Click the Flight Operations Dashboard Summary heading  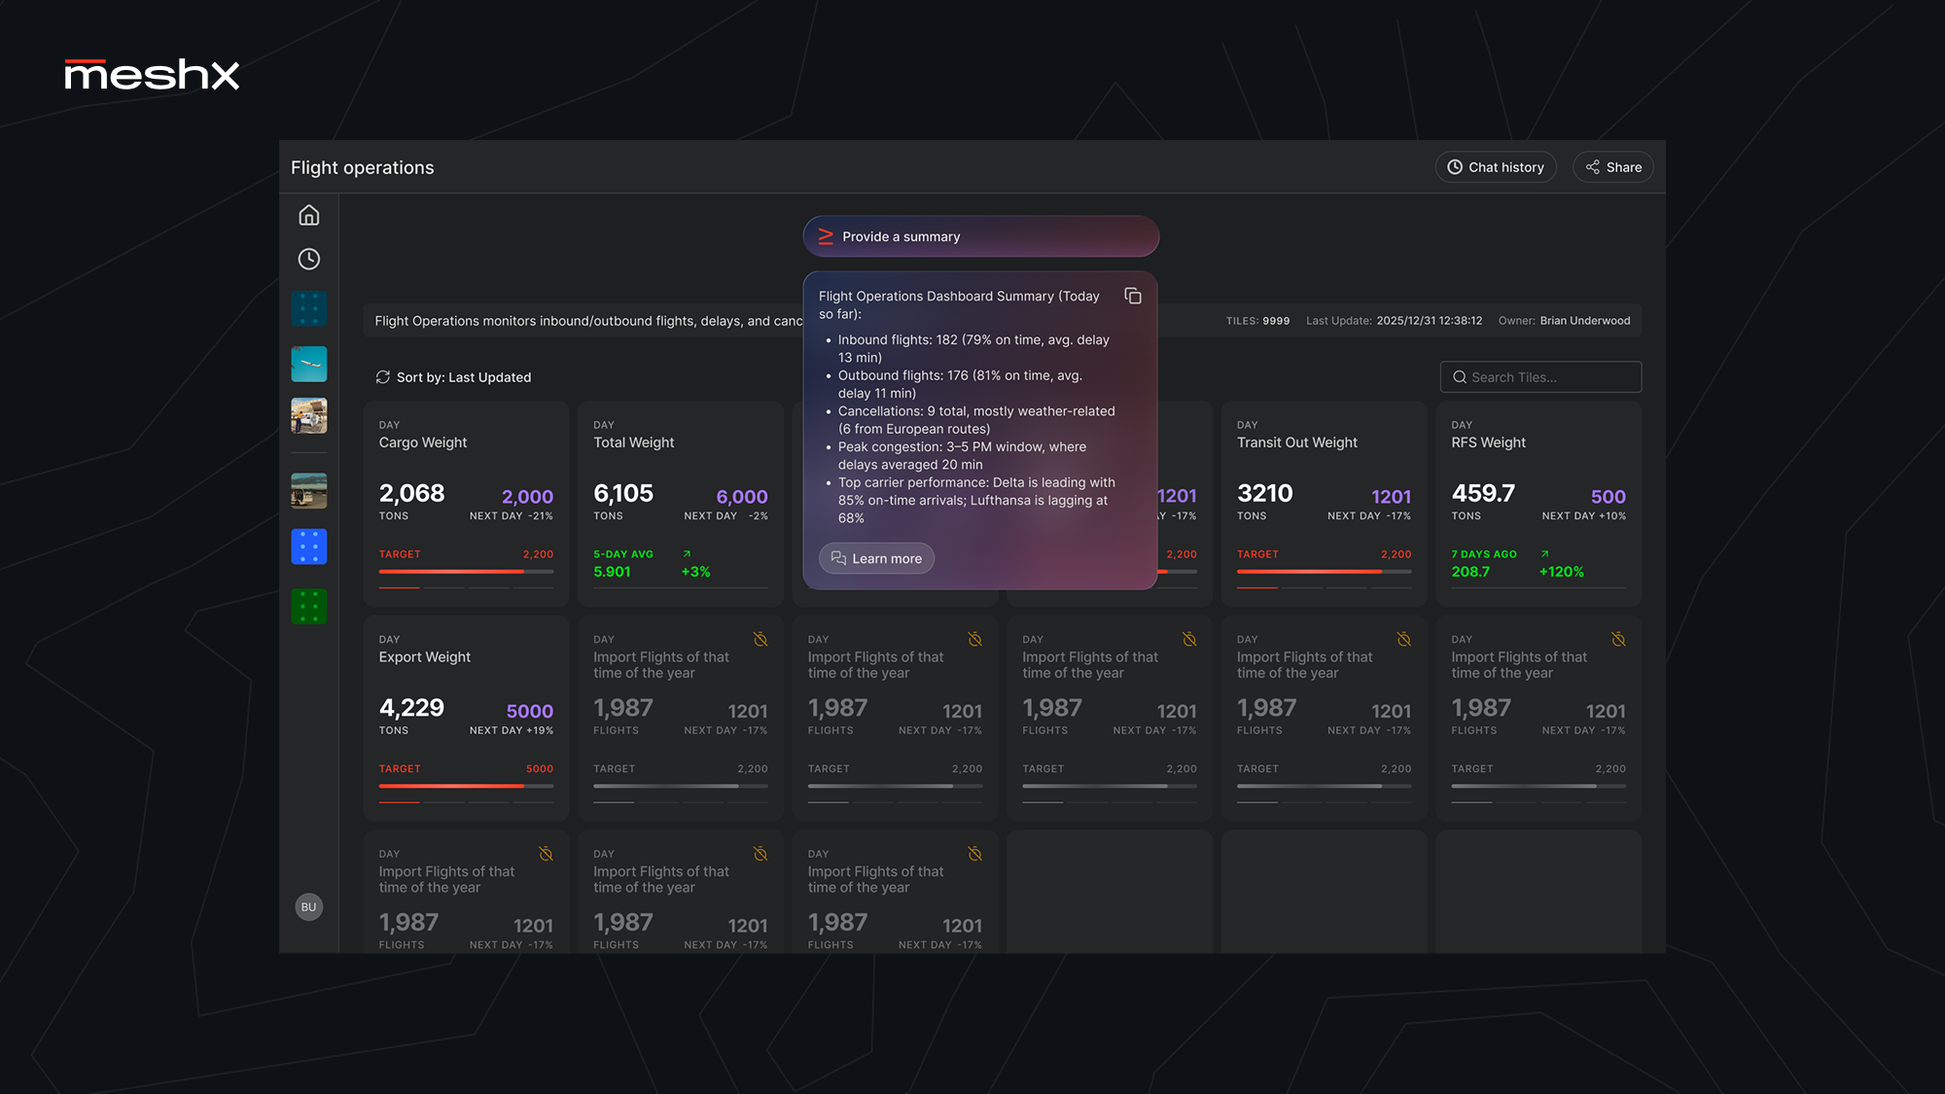[x=959, y=304]
